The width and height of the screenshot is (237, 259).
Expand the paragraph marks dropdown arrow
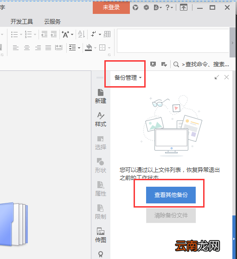click(100, 35)
